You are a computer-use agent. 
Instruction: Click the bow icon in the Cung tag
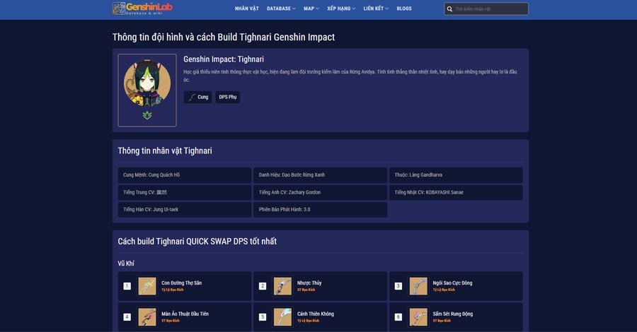coord(192,97)
